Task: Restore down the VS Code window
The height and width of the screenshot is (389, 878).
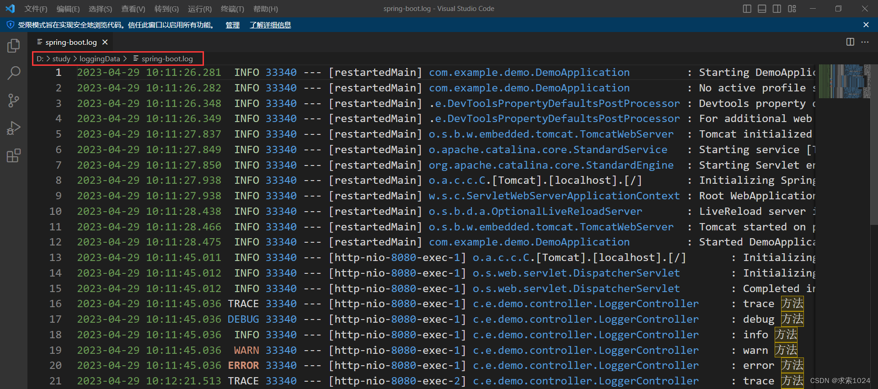Action: [838, 9]
